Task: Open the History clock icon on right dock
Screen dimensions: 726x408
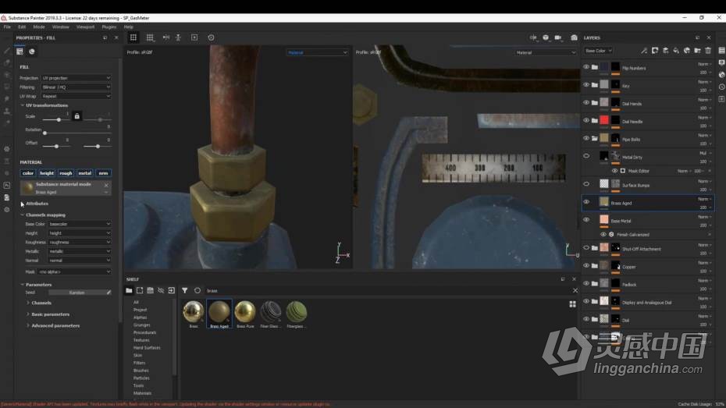Action: pos(721,87)
